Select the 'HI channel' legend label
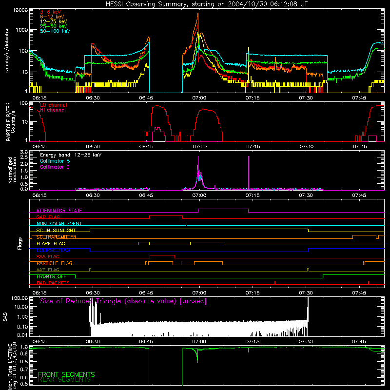 [x=53, y=110]
